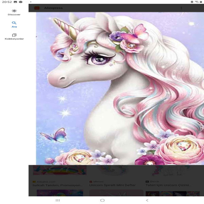Viewport: 204px width, 204px height.
Task: Open three-dot overflow menu in Aliexpress bar
Action: pos(181,8)
